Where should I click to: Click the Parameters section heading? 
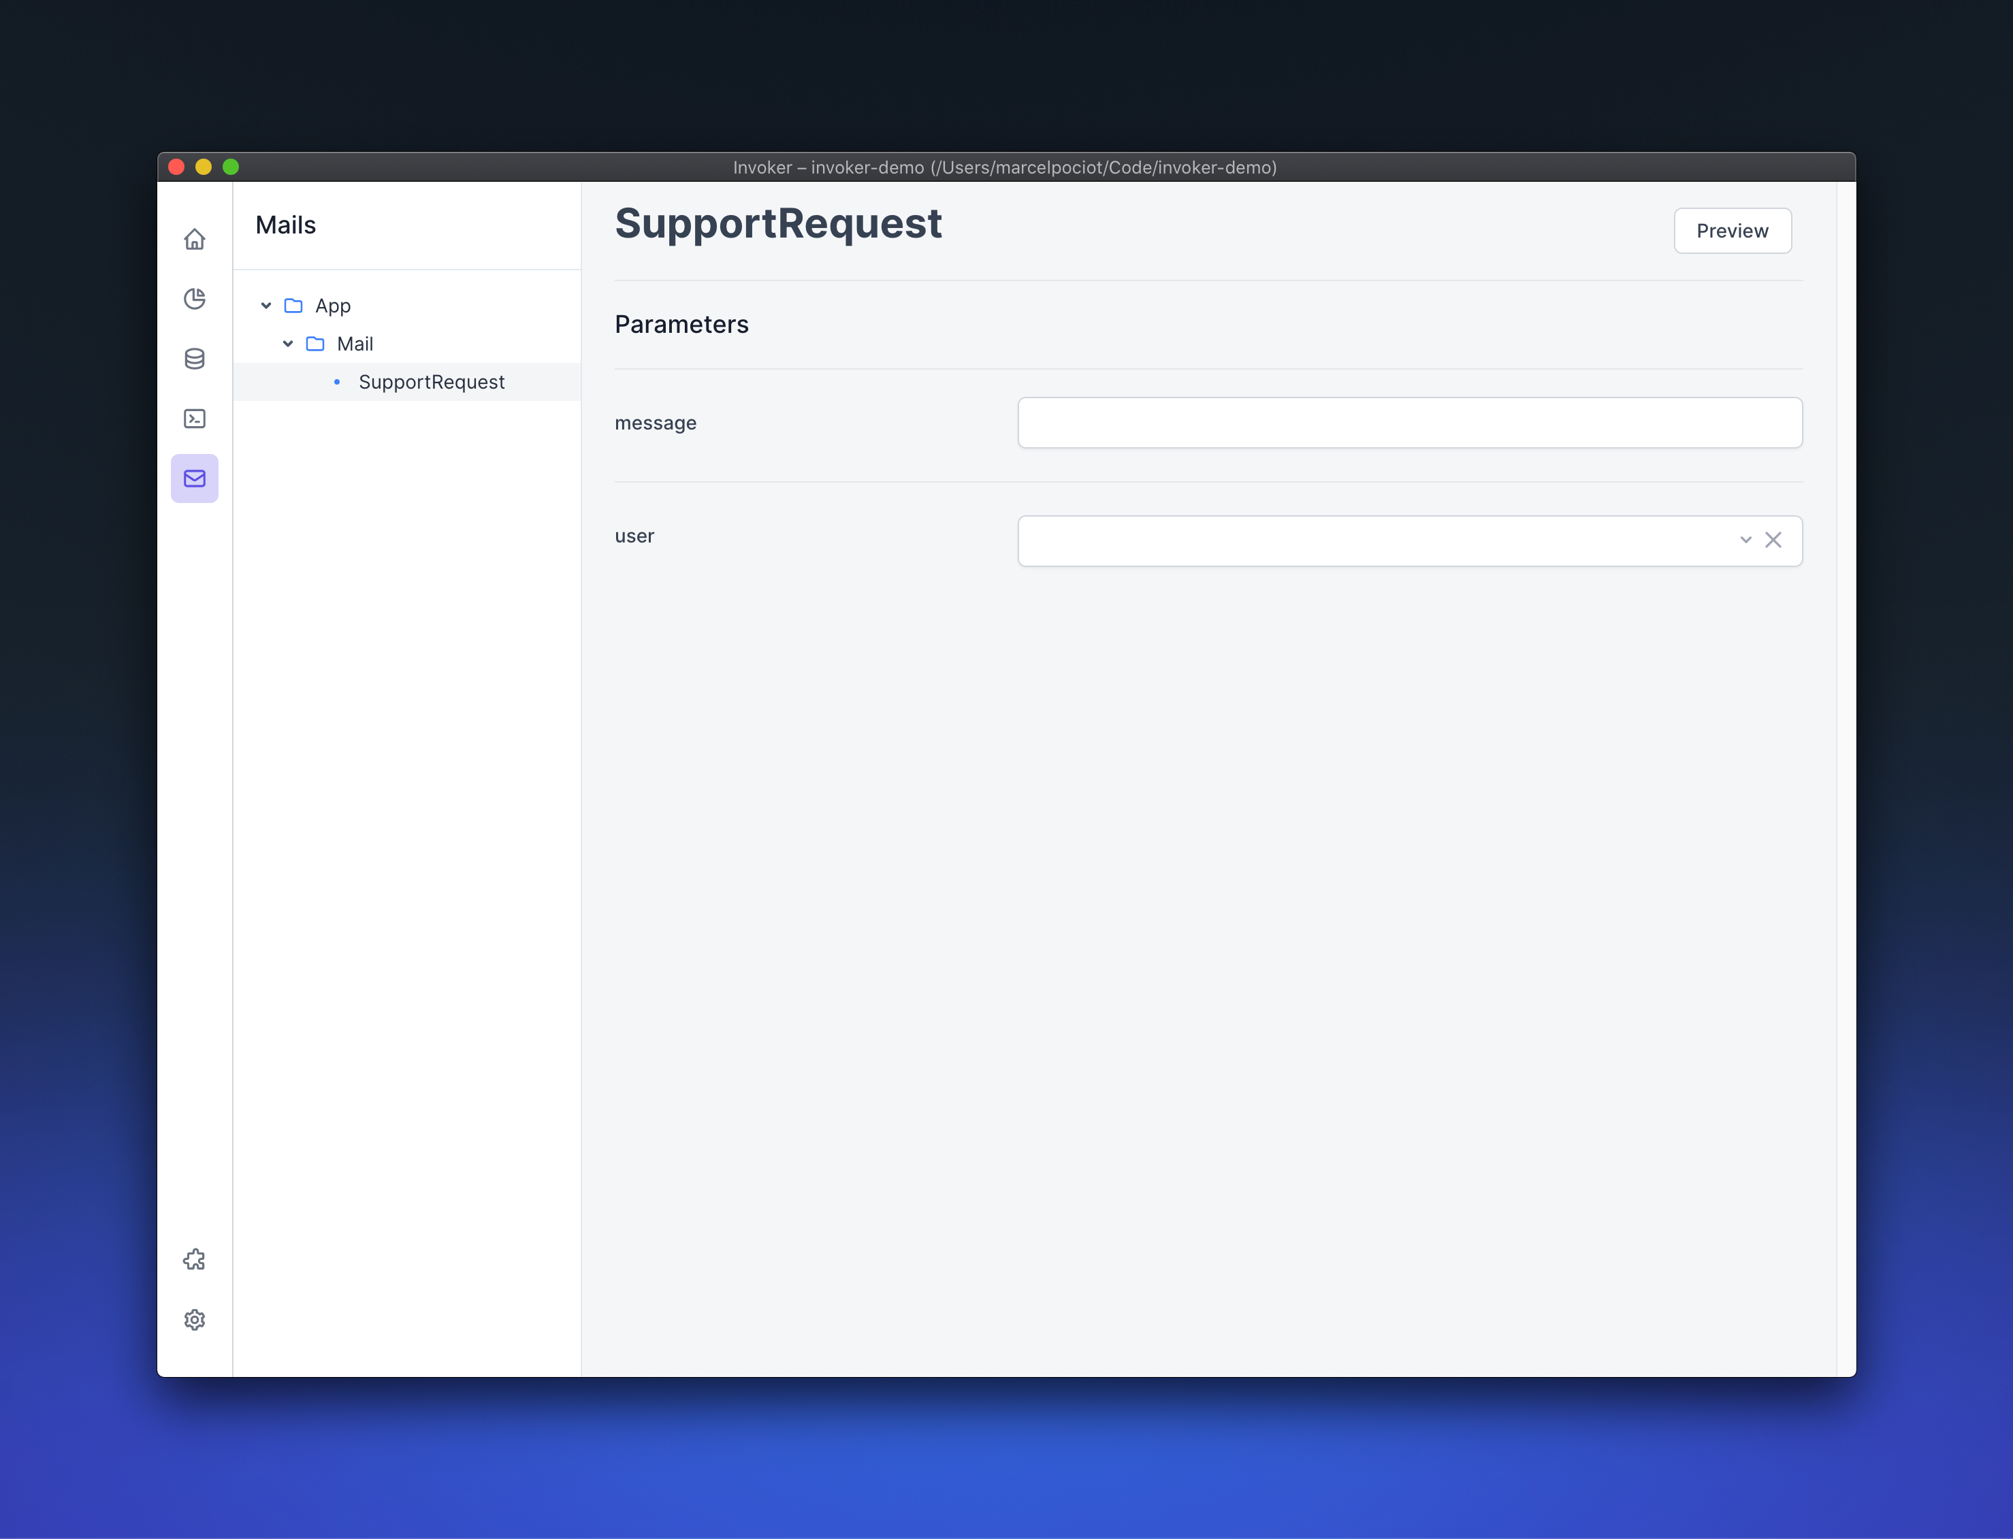coord(681,324)
